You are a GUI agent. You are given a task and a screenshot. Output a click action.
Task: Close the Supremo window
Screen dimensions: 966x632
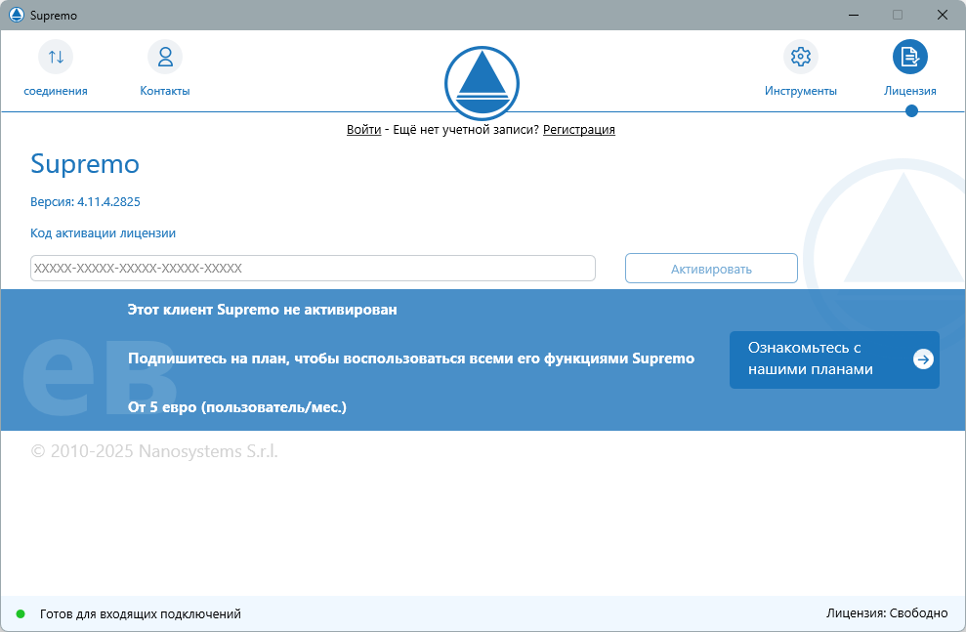(942, 15)
